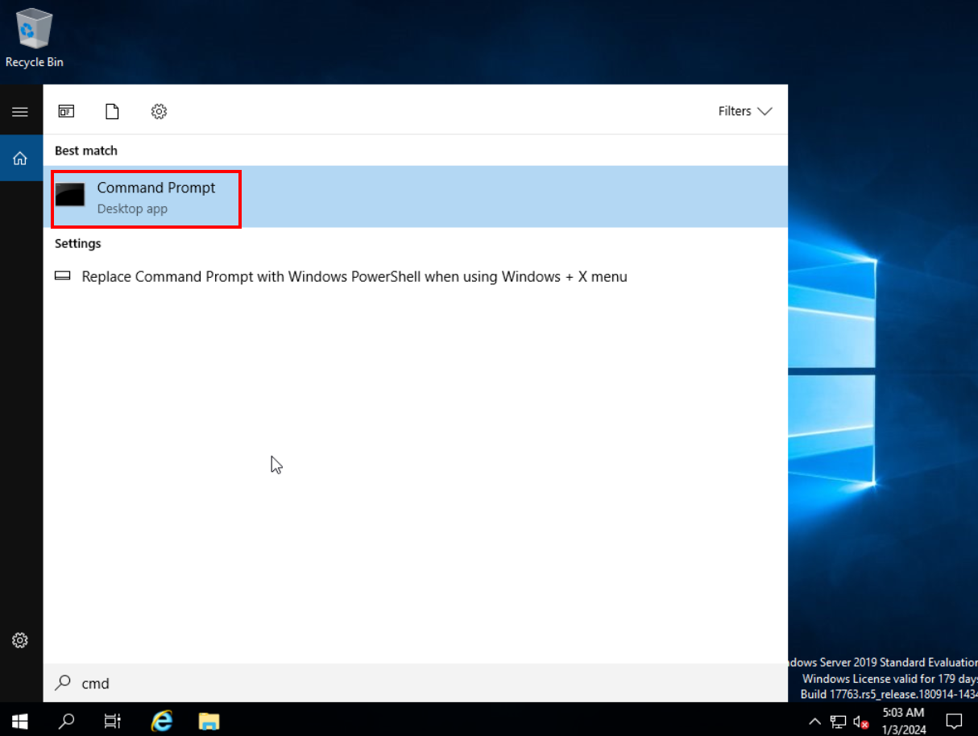Click the taskbar search magnifier icon
The image size is (978, 736).
click(67, 720)
